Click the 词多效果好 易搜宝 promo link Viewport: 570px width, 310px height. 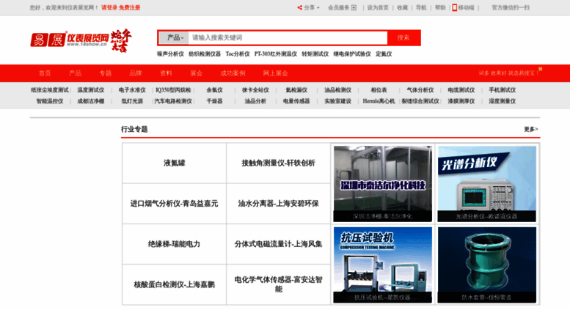coord(509,73)
